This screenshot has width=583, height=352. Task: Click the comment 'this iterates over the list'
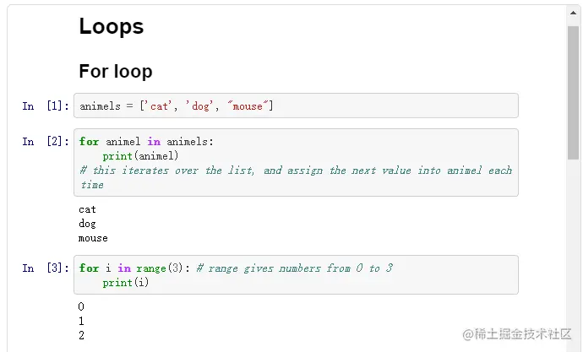tap(166, 171)
